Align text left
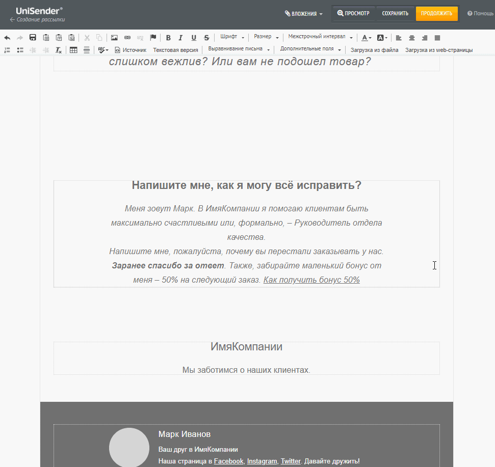The image size is (495, 467). pyautogui.click(x=399, y=38)
